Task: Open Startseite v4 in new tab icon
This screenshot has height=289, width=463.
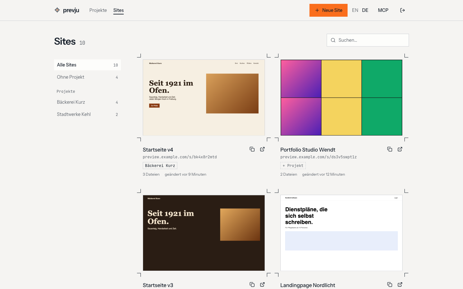Action: coord(262,149)
